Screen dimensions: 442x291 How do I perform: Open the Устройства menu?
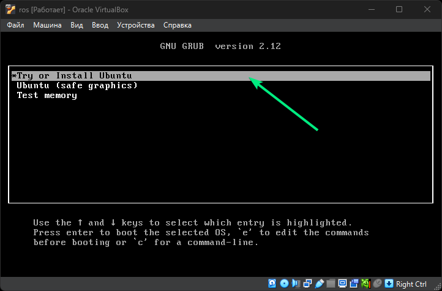tap(136, 25)
